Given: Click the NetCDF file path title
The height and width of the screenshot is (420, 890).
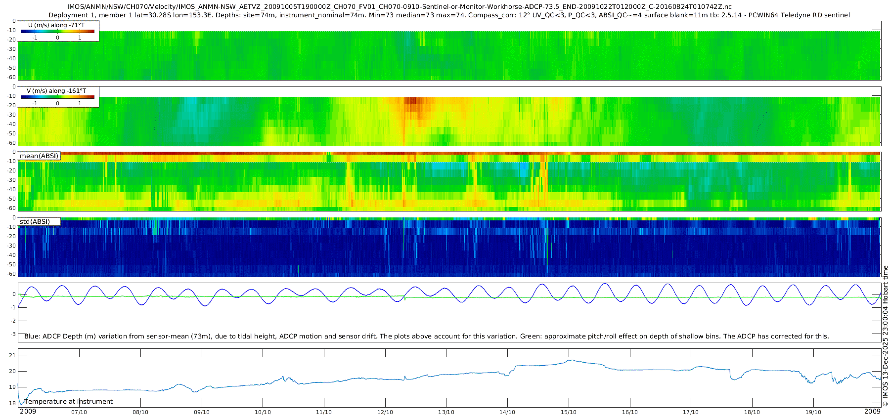Looking at the screenshot, I should (400, 7).
